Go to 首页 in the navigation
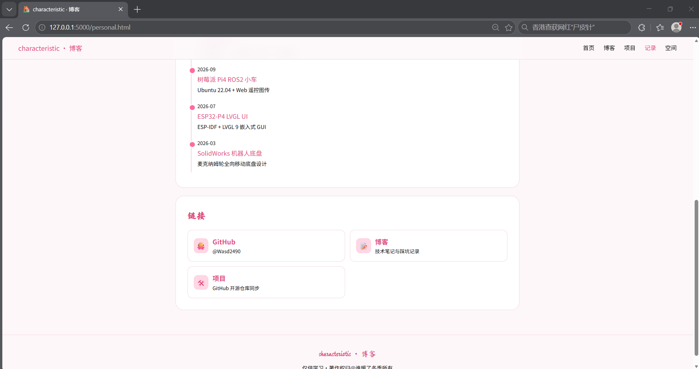Image resolution: width=699 pixels, height=369 pixels. click(589, 48)
